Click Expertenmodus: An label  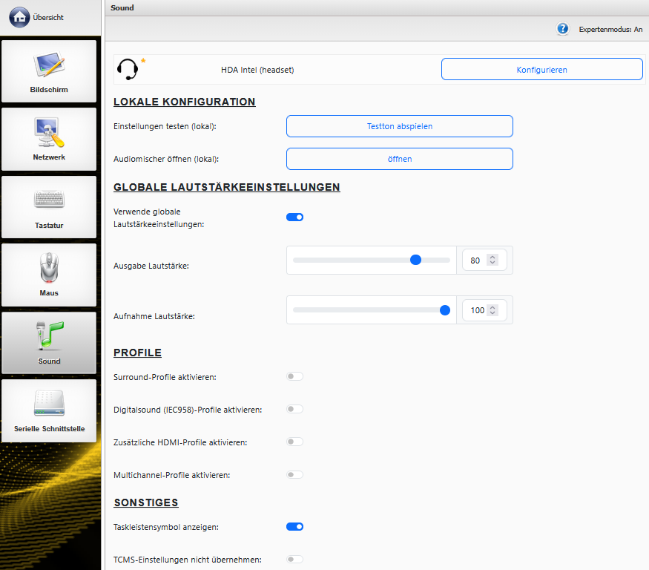tap(610, 30)
